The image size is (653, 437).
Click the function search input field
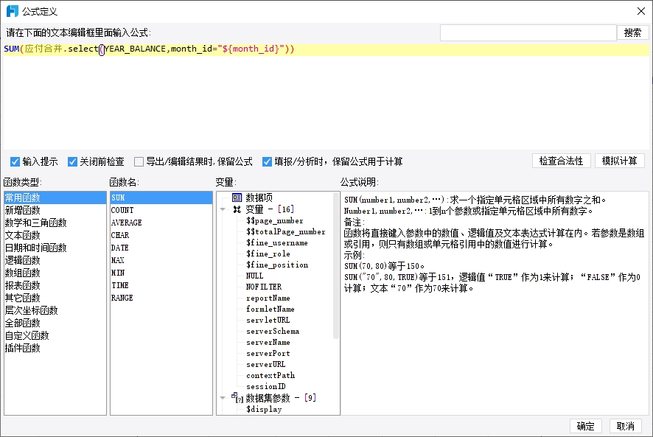[528, 32]
